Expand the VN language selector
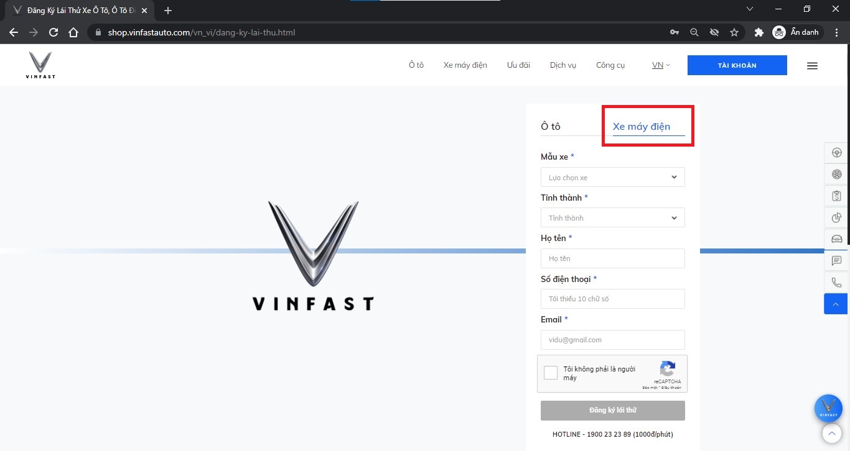 pyautogui.click(x=661, y=65)
